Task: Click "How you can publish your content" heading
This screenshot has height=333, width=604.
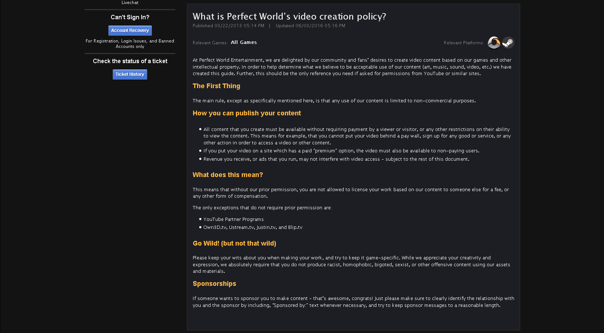Action: point(247,113)
